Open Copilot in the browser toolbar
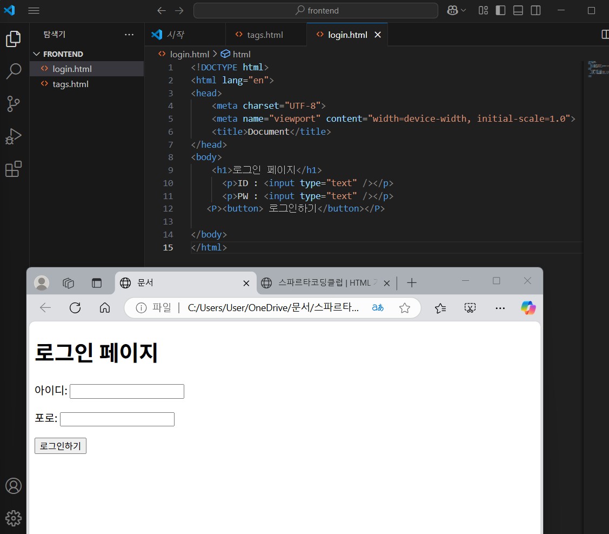This screenshot has width=609, height=534. pos(528,308)
